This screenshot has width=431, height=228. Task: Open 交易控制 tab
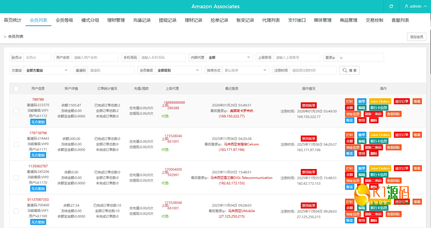coord(374,20)
